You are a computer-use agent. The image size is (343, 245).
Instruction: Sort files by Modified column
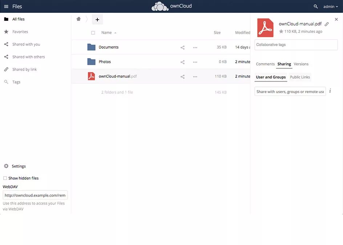point(242,33)
